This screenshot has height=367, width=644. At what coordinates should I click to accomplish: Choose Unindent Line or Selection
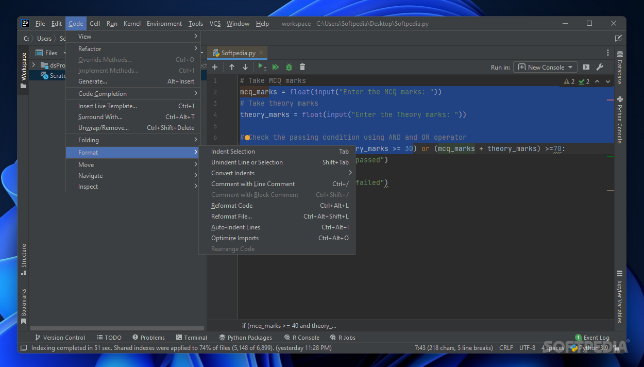click(x=277, y=162)
